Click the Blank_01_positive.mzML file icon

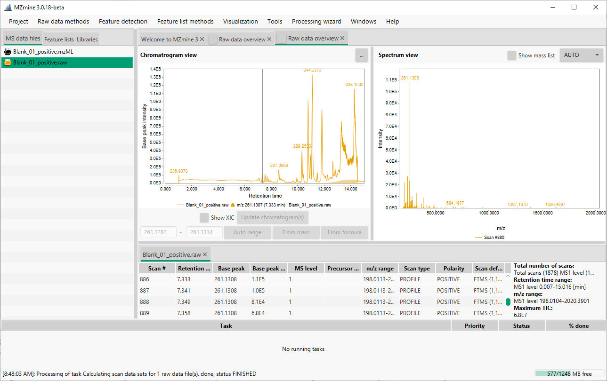tap(8, 51)
